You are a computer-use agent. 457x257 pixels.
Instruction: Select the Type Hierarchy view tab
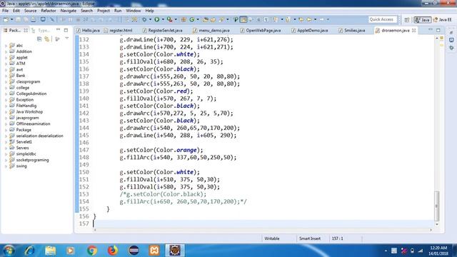pos(41,30)
